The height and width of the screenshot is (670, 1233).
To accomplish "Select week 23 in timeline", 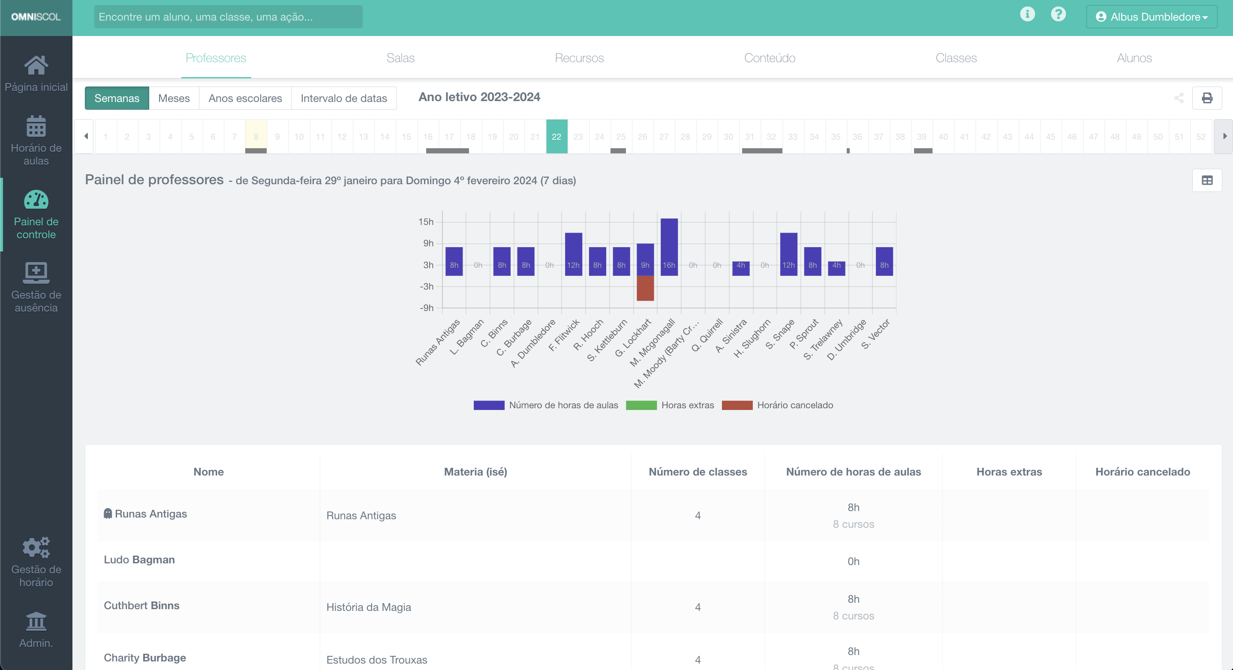I will 578,136.
